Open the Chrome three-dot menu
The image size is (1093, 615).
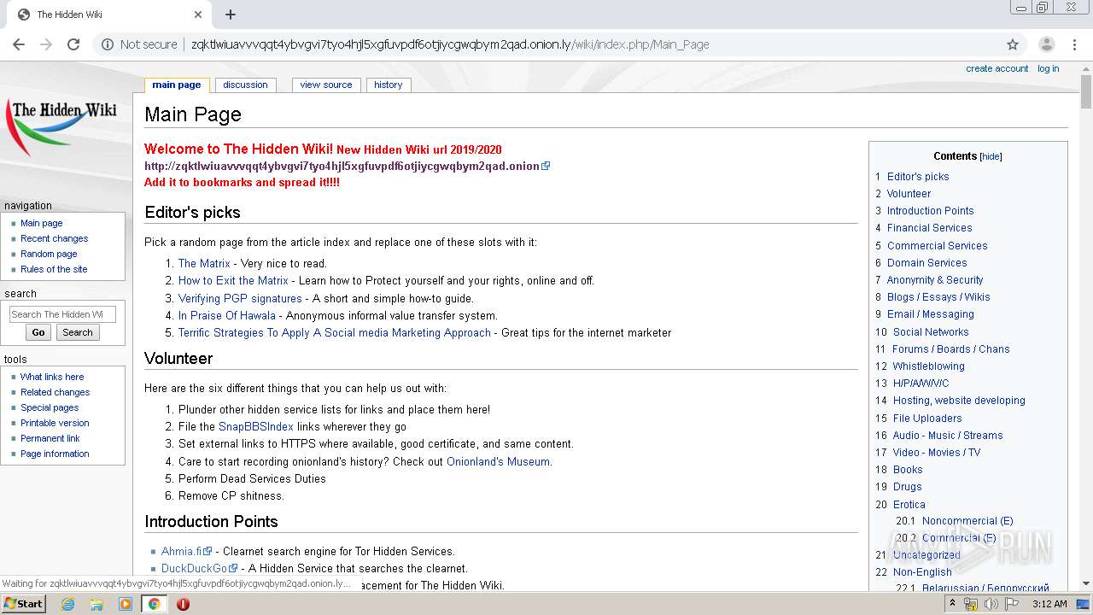pos(1074,44)
